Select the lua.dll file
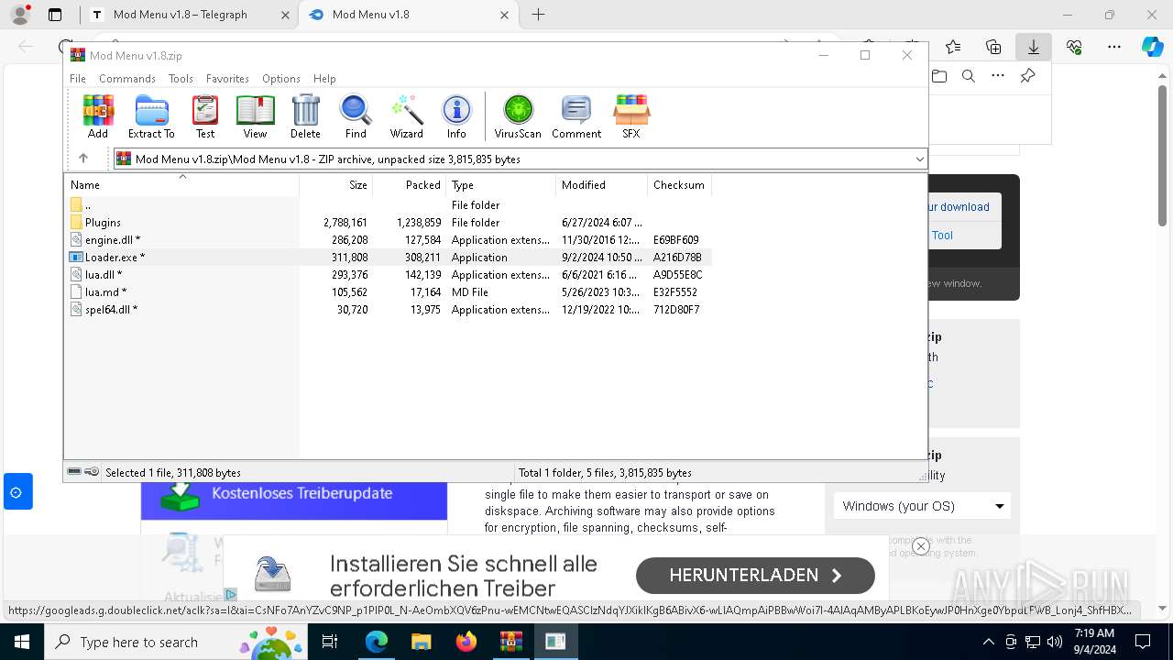This screenshot has width=1173, height=660. pos(388,275)
